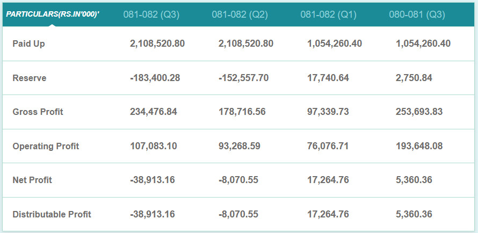Select Gross Profit value 253,693.83
This screenshot has width=478, height=233.
[x=419, y=112]
